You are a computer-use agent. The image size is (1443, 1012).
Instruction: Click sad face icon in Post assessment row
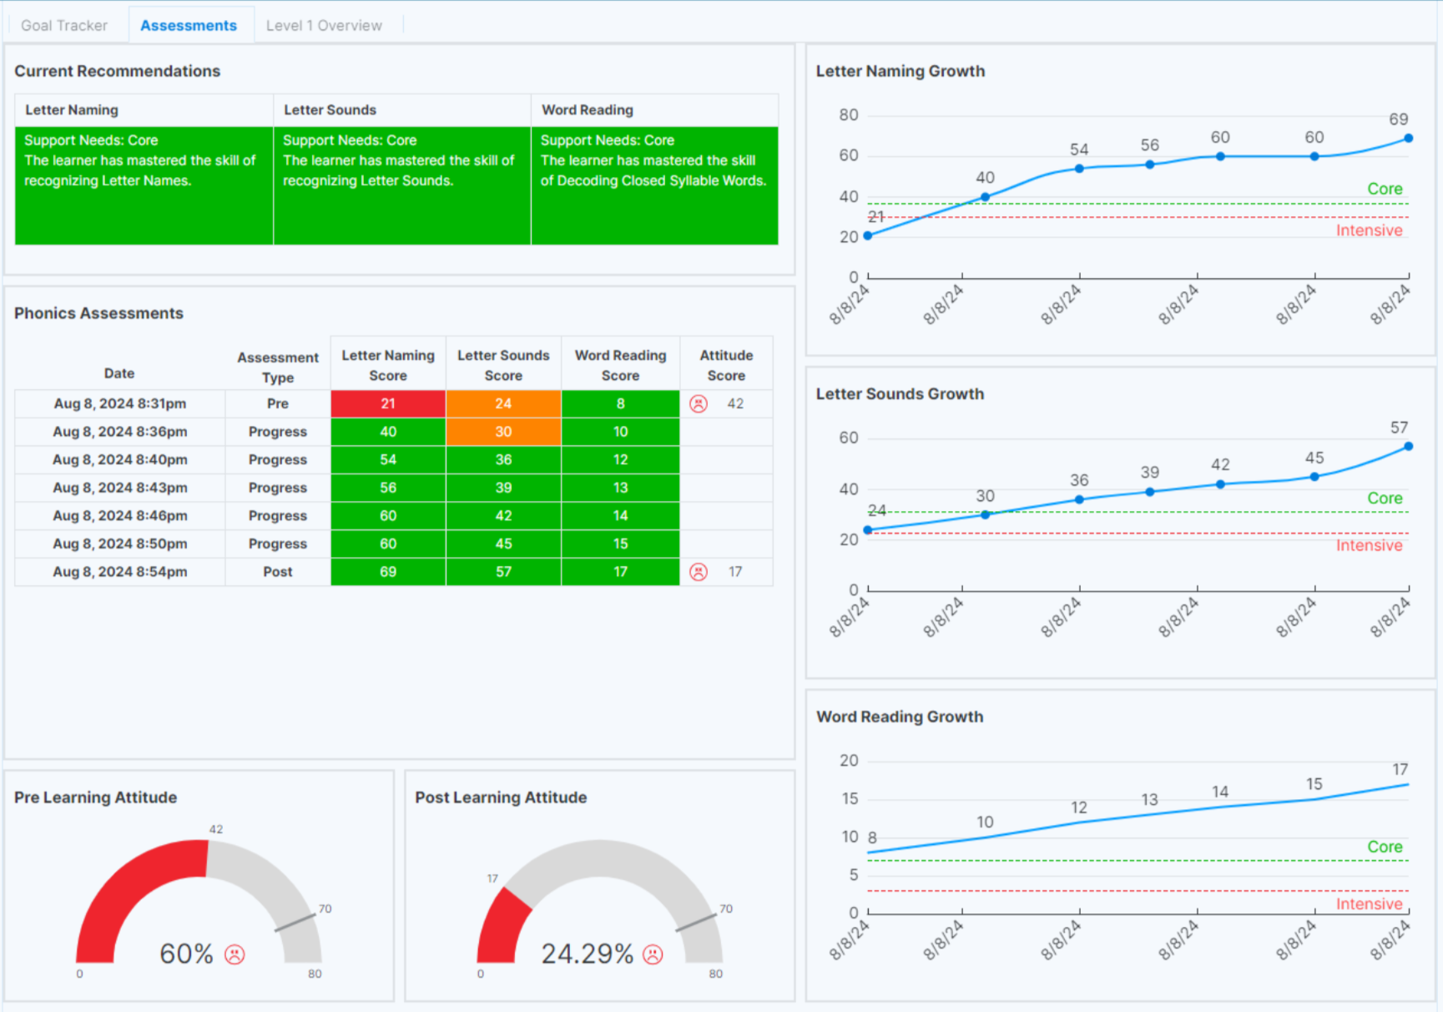click(x=699, y=572)
